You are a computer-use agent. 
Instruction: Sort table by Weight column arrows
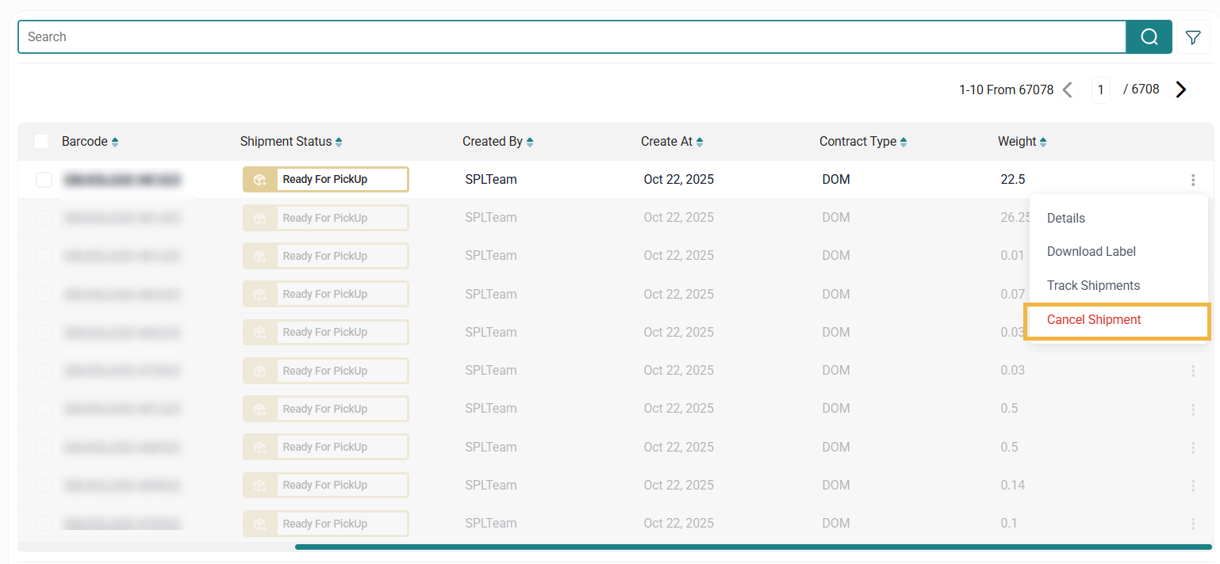1043,142
